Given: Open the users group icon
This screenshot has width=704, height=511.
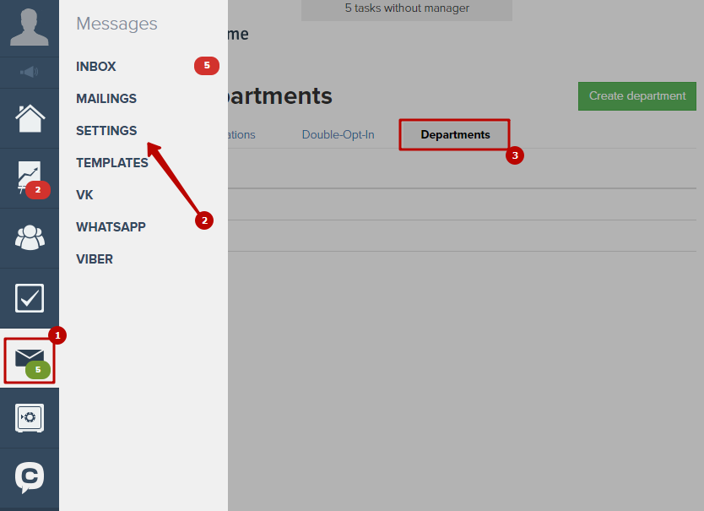Looking at the screenshot, I should [30, 237].
